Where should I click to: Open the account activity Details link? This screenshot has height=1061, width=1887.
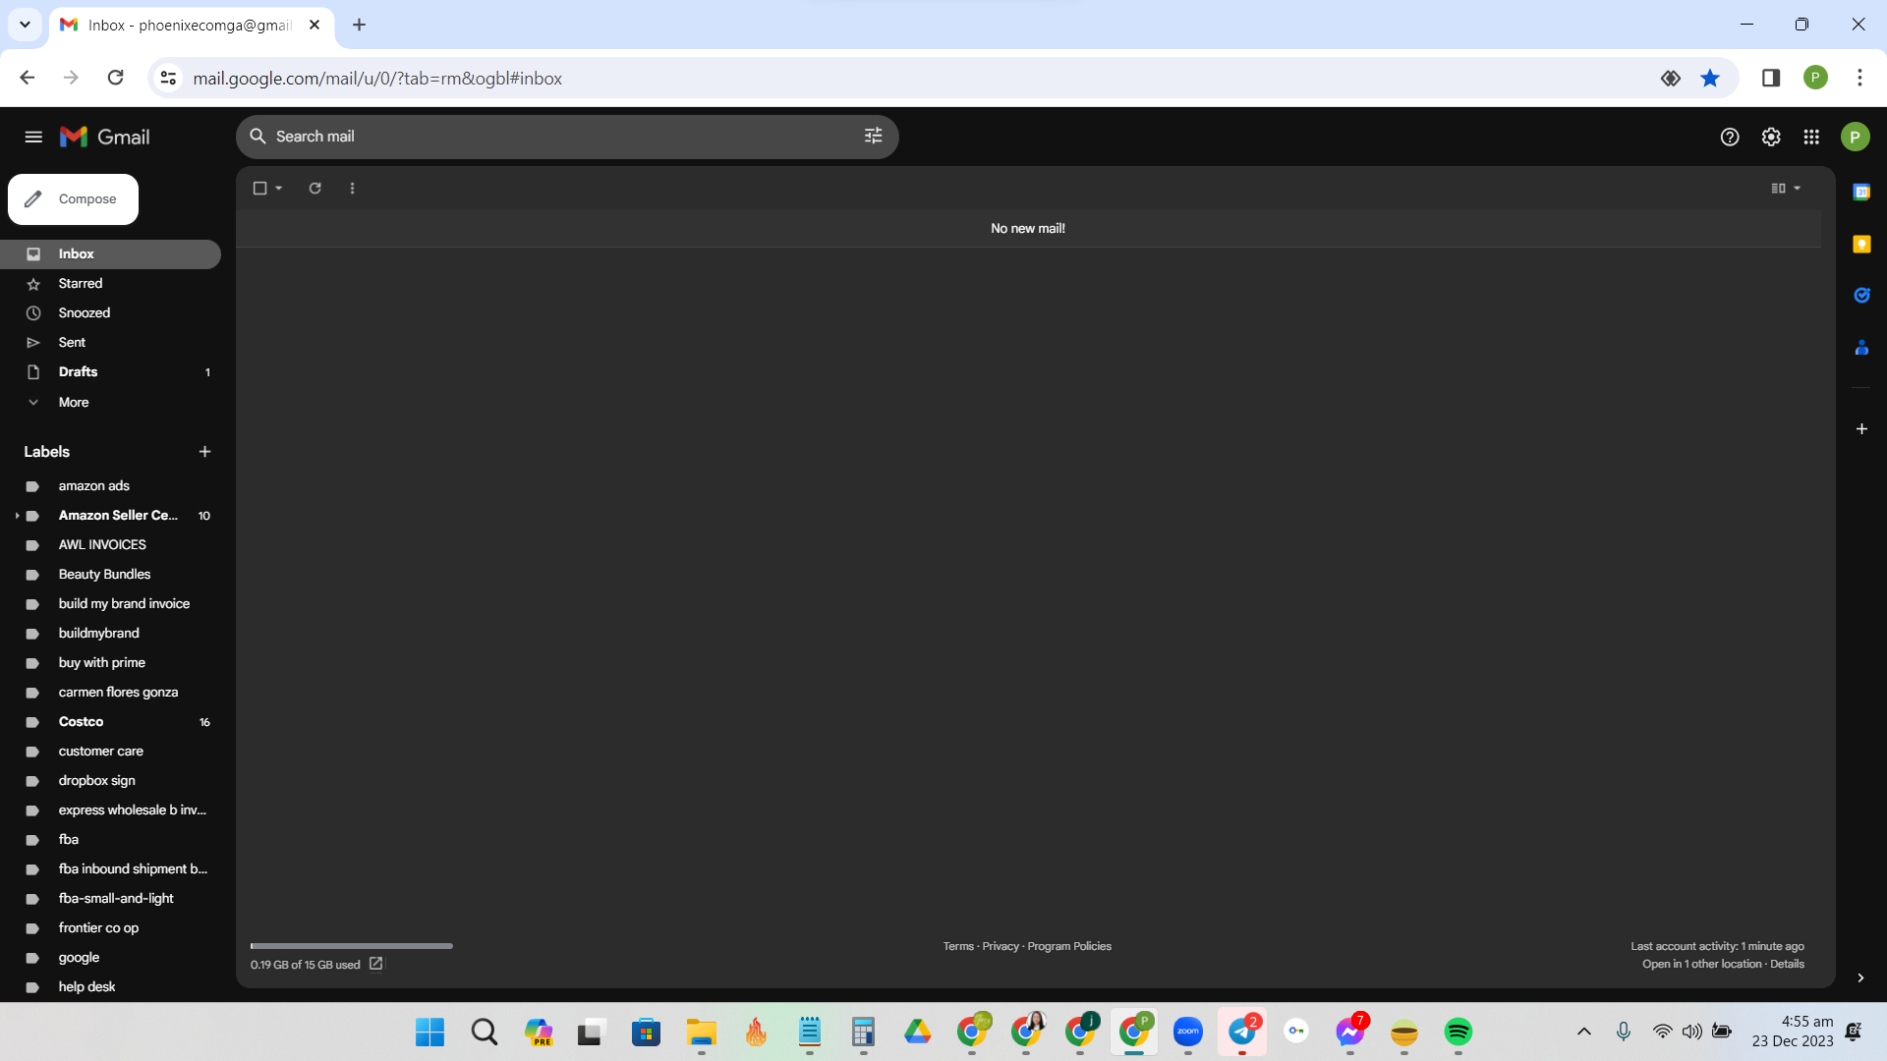tap(1787, 965)
